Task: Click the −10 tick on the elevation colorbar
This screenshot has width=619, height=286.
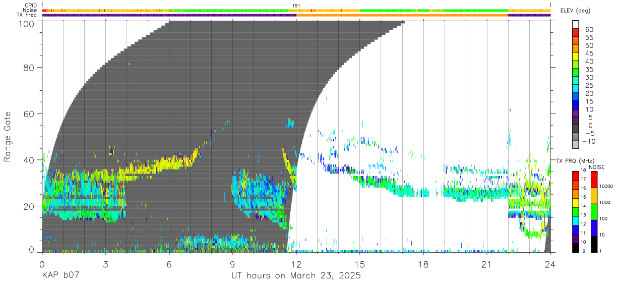Action: click(588, 141)
